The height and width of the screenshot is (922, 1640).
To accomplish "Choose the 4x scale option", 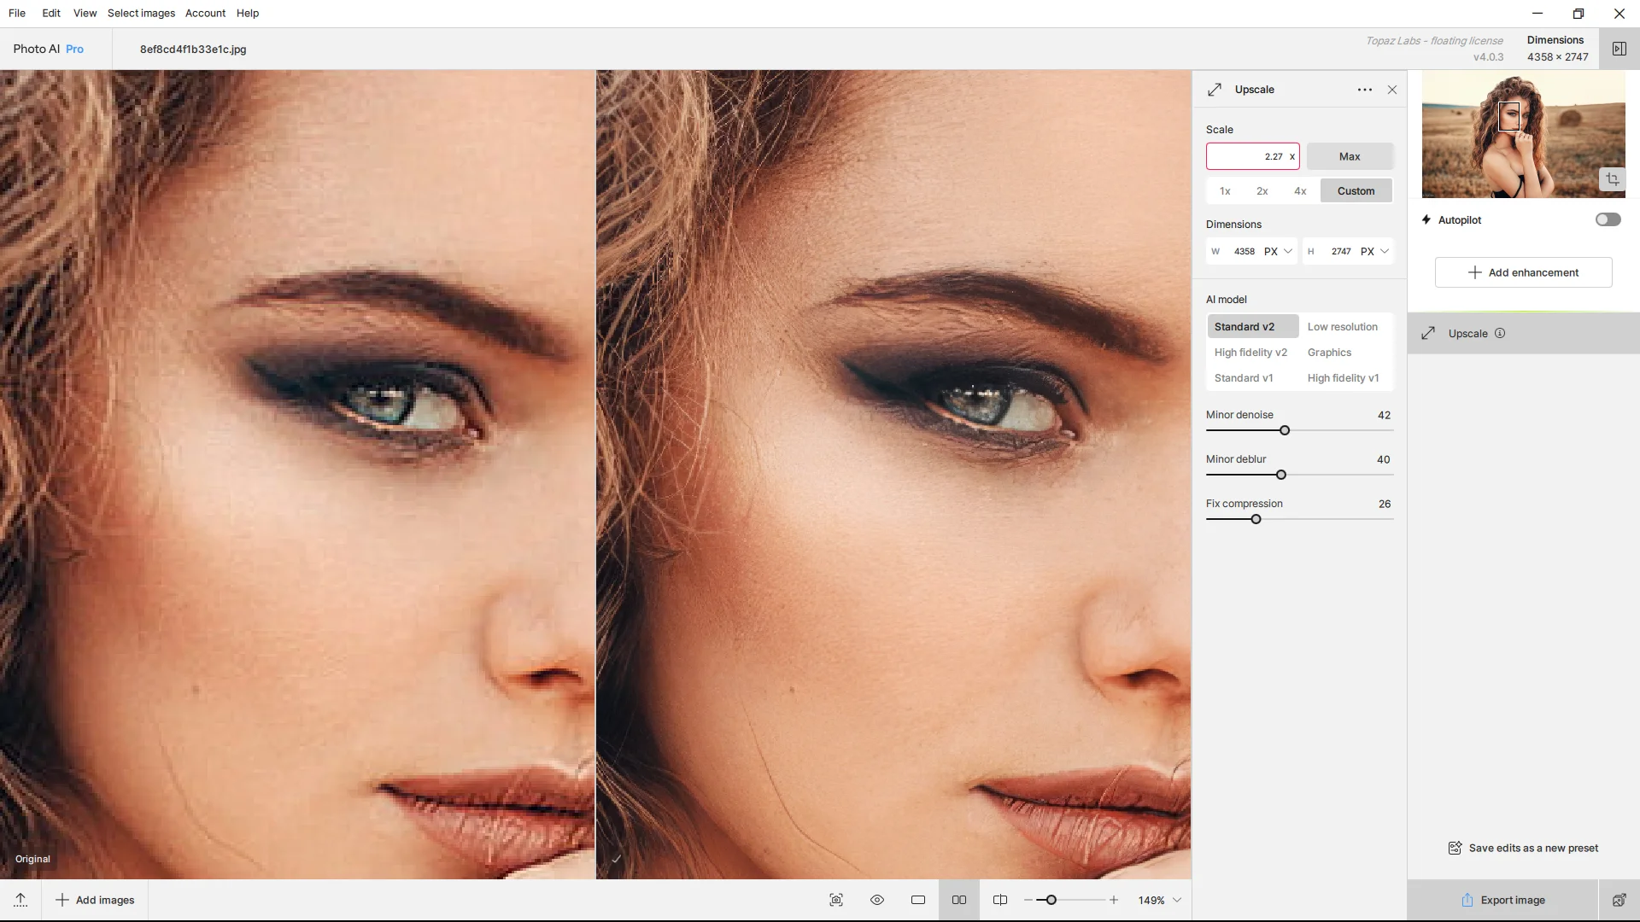I will [x=1300, y=191].
